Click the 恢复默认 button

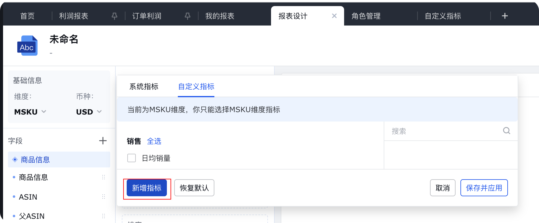point(194,188)
